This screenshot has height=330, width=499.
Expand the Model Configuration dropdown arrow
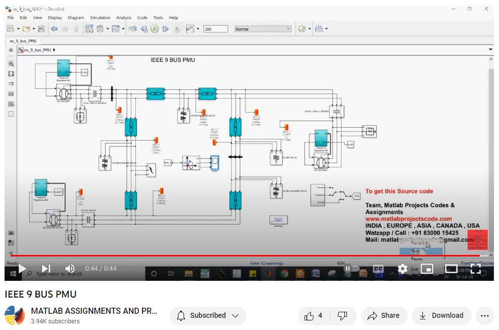[108, 29]
